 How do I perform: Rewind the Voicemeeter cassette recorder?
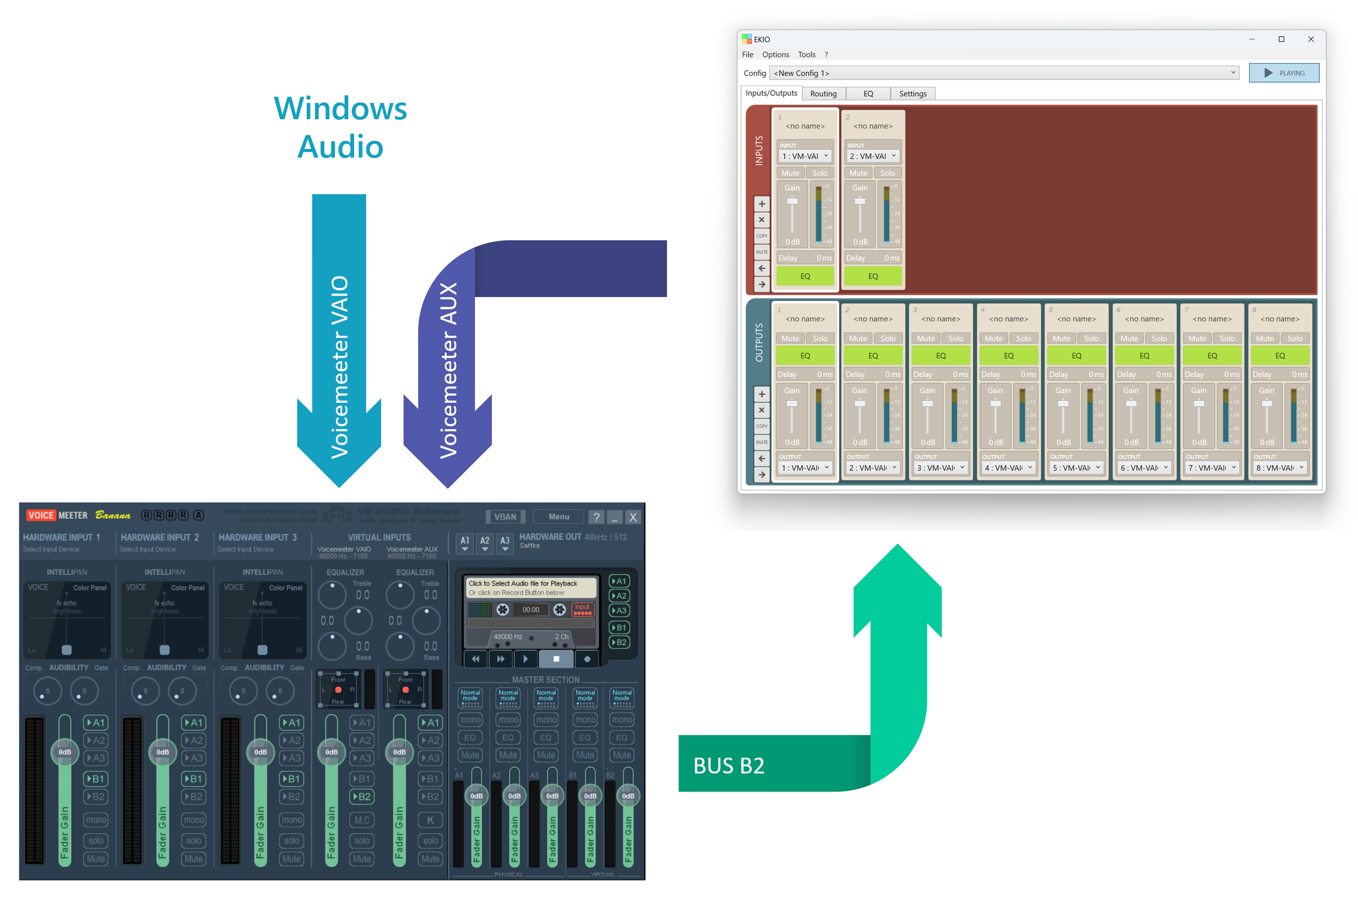click(x=475, y=659)
